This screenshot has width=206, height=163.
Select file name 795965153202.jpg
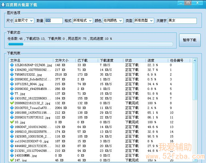point(28,74)
